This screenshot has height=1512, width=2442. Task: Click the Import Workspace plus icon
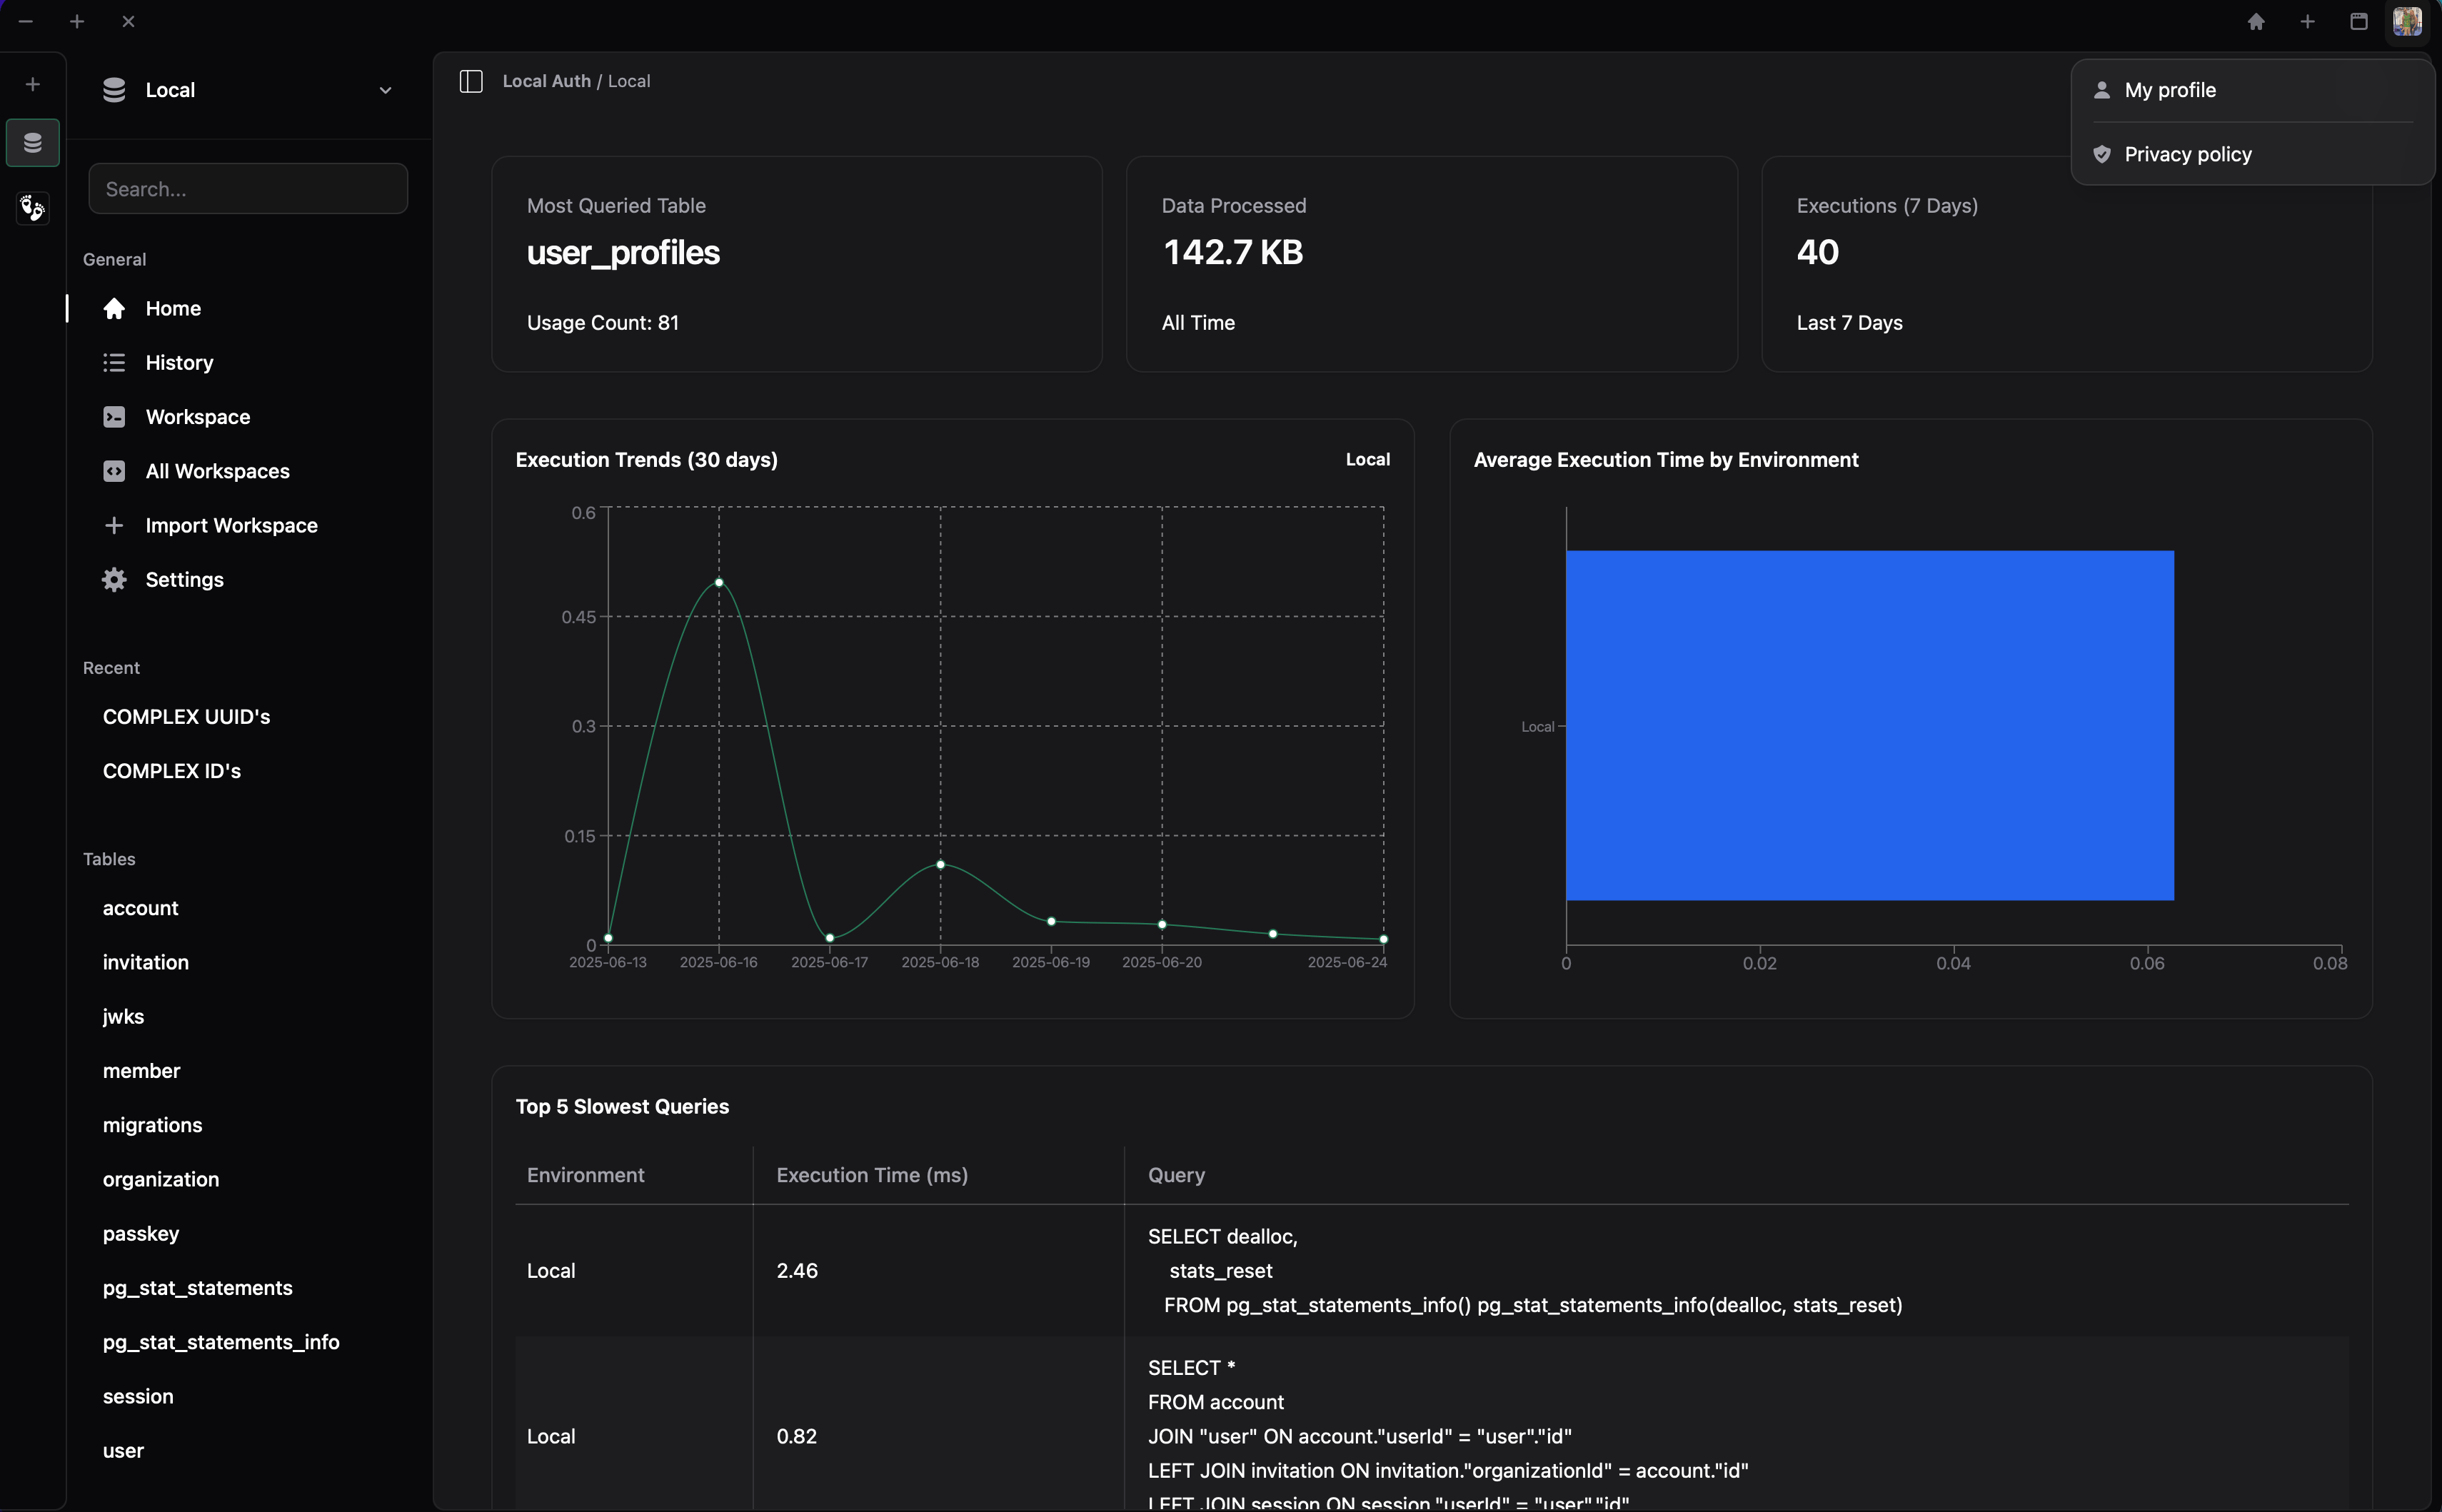pos(114,525)
